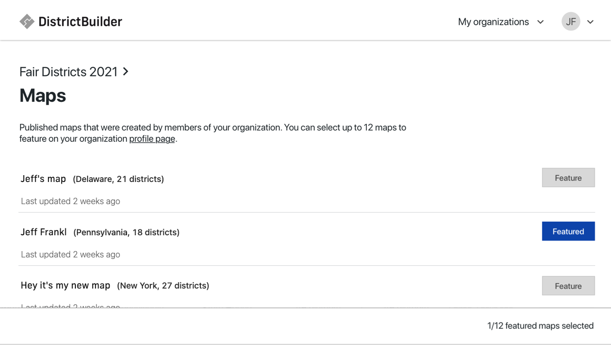Viewport: 611px width, 345px height.
Task: Open the My organizations dropdown
Action: (x=493, y=22)
